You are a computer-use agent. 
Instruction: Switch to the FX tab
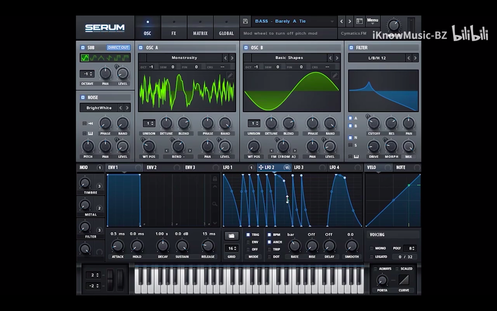(x=174, y=28)
